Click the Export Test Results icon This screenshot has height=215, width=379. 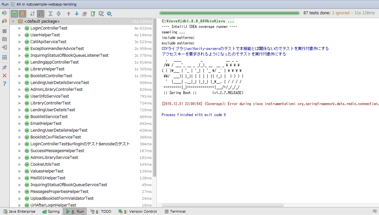click(x=93, y=14)
